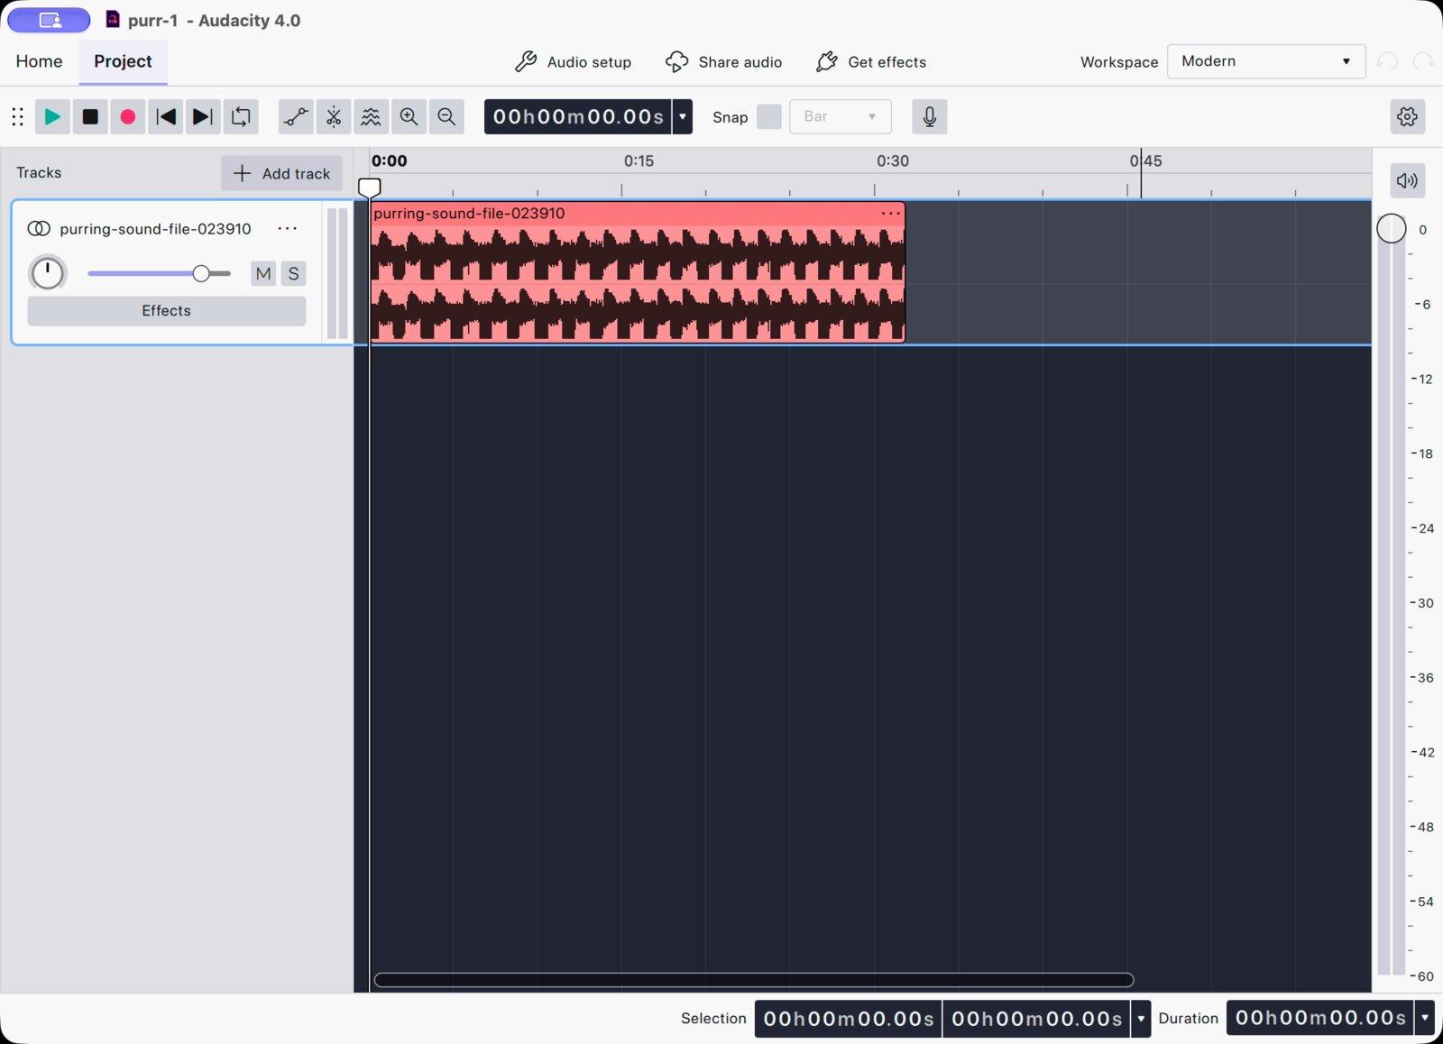The width and height of the screenshot is (1443, 1044).
Task: Select the Project tab
Action: (123, 61)
